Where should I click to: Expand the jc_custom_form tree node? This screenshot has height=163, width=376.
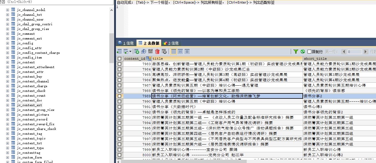coord(7,157)
